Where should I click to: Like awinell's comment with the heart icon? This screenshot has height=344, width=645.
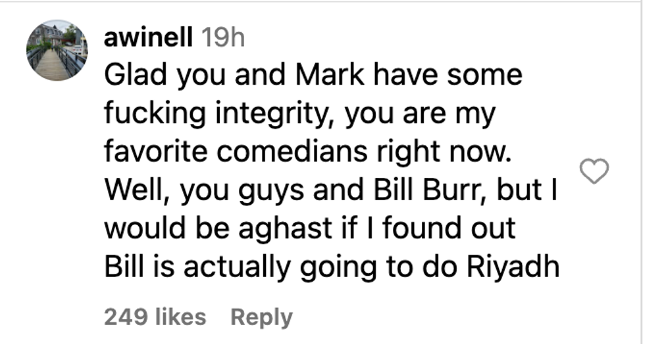point(594,172)
